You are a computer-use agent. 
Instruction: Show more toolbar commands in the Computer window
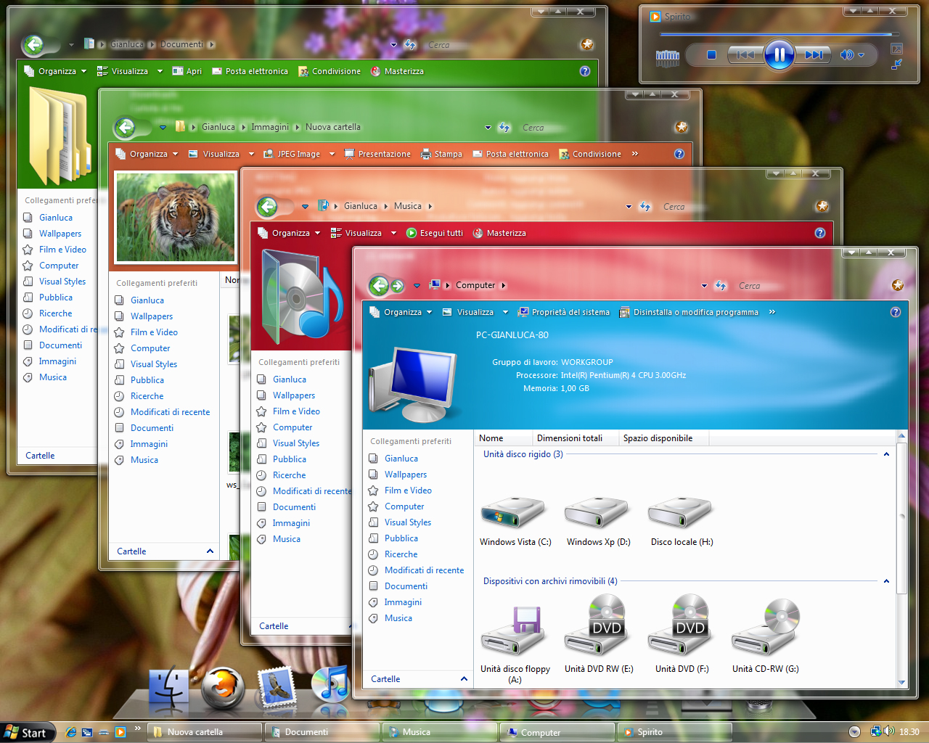click(x=772, y=312)
